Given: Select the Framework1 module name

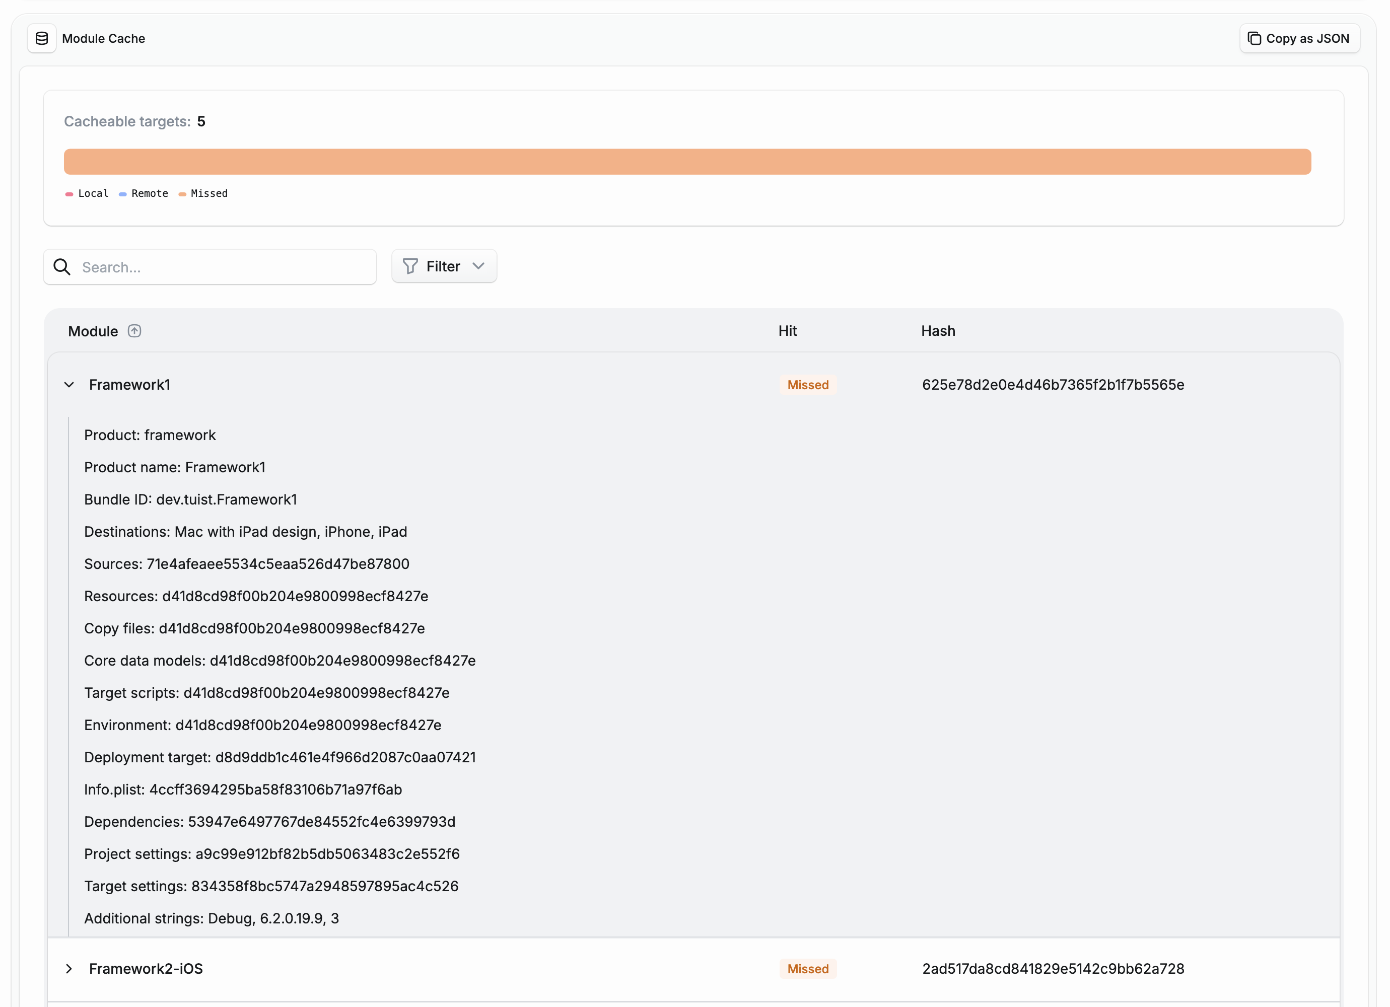Looking at the screenshot, I should 130,384.
